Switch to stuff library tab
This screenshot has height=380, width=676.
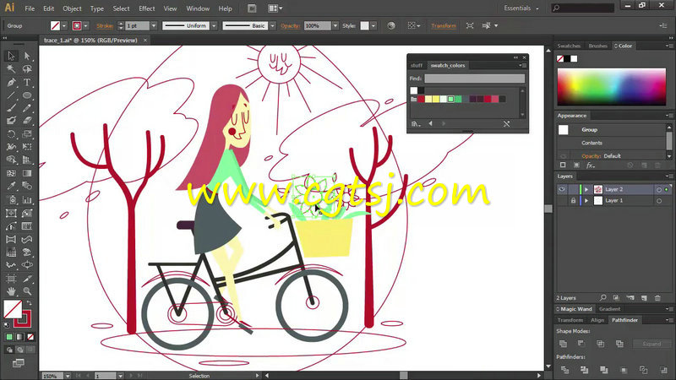417,66
